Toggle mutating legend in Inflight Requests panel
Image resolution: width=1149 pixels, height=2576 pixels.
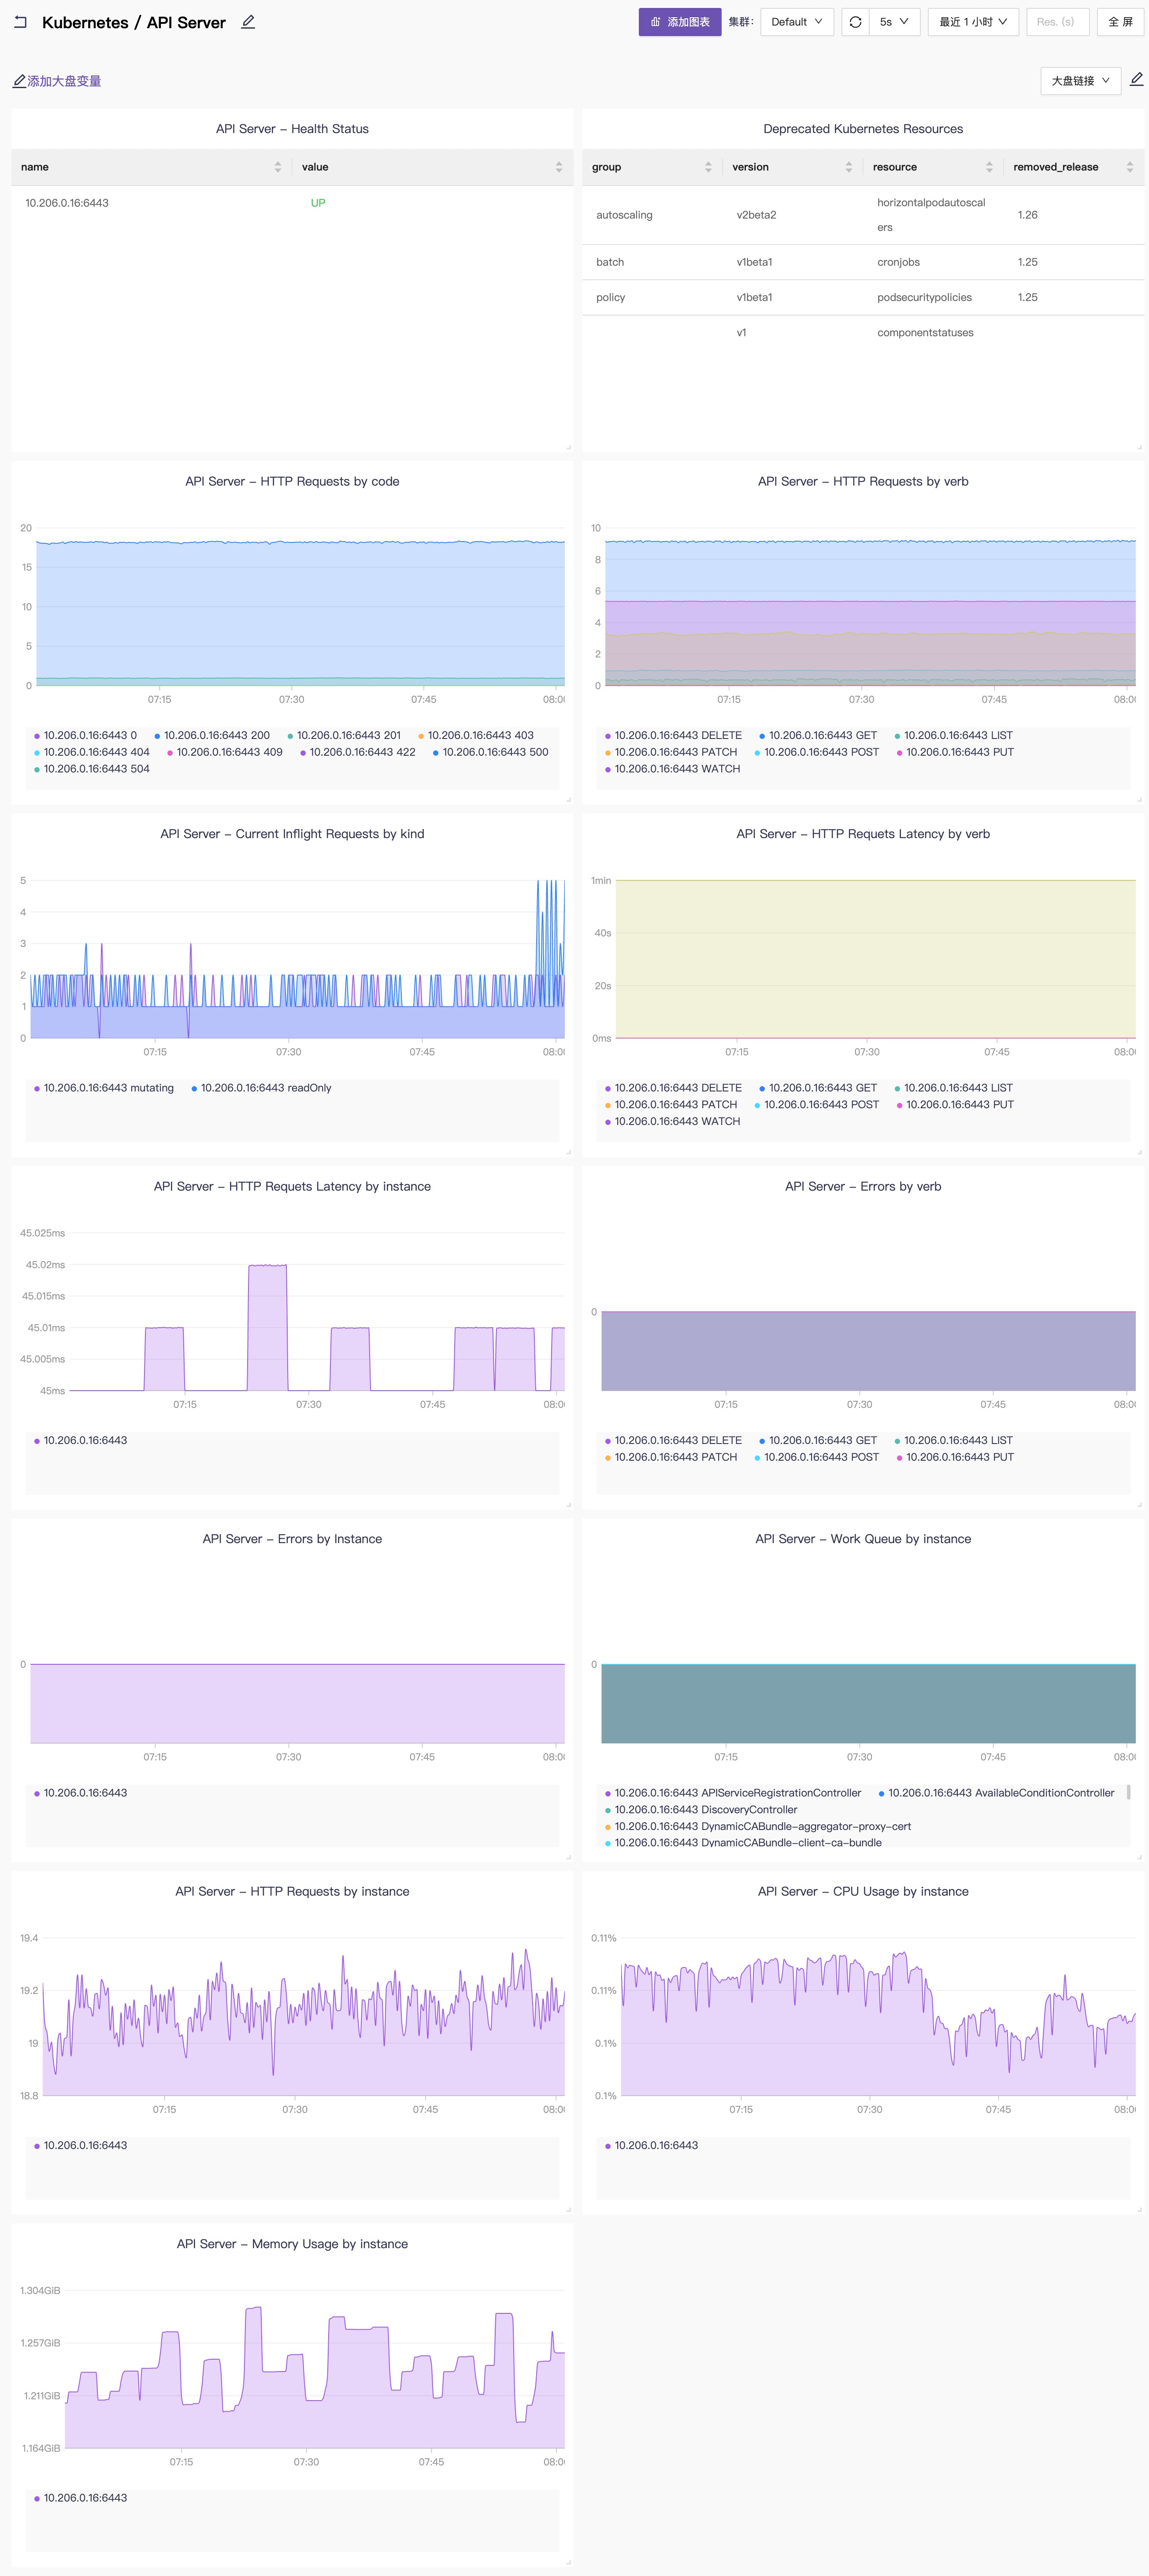pyautogui.click(x=104, y=1088)
